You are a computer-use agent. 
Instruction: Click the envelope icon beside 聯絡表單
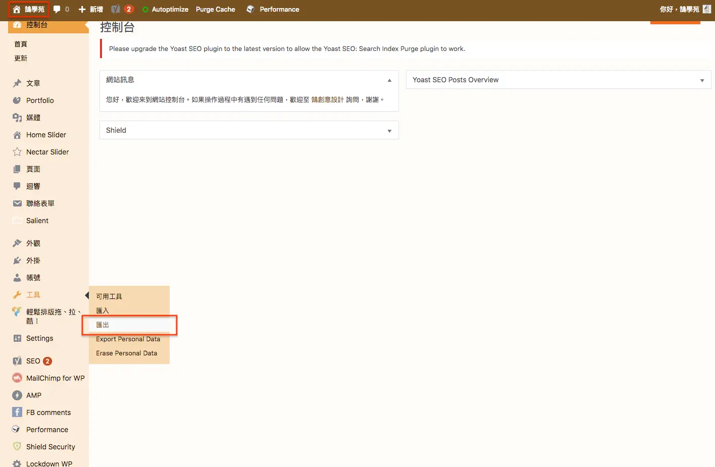tap(17, 203)
